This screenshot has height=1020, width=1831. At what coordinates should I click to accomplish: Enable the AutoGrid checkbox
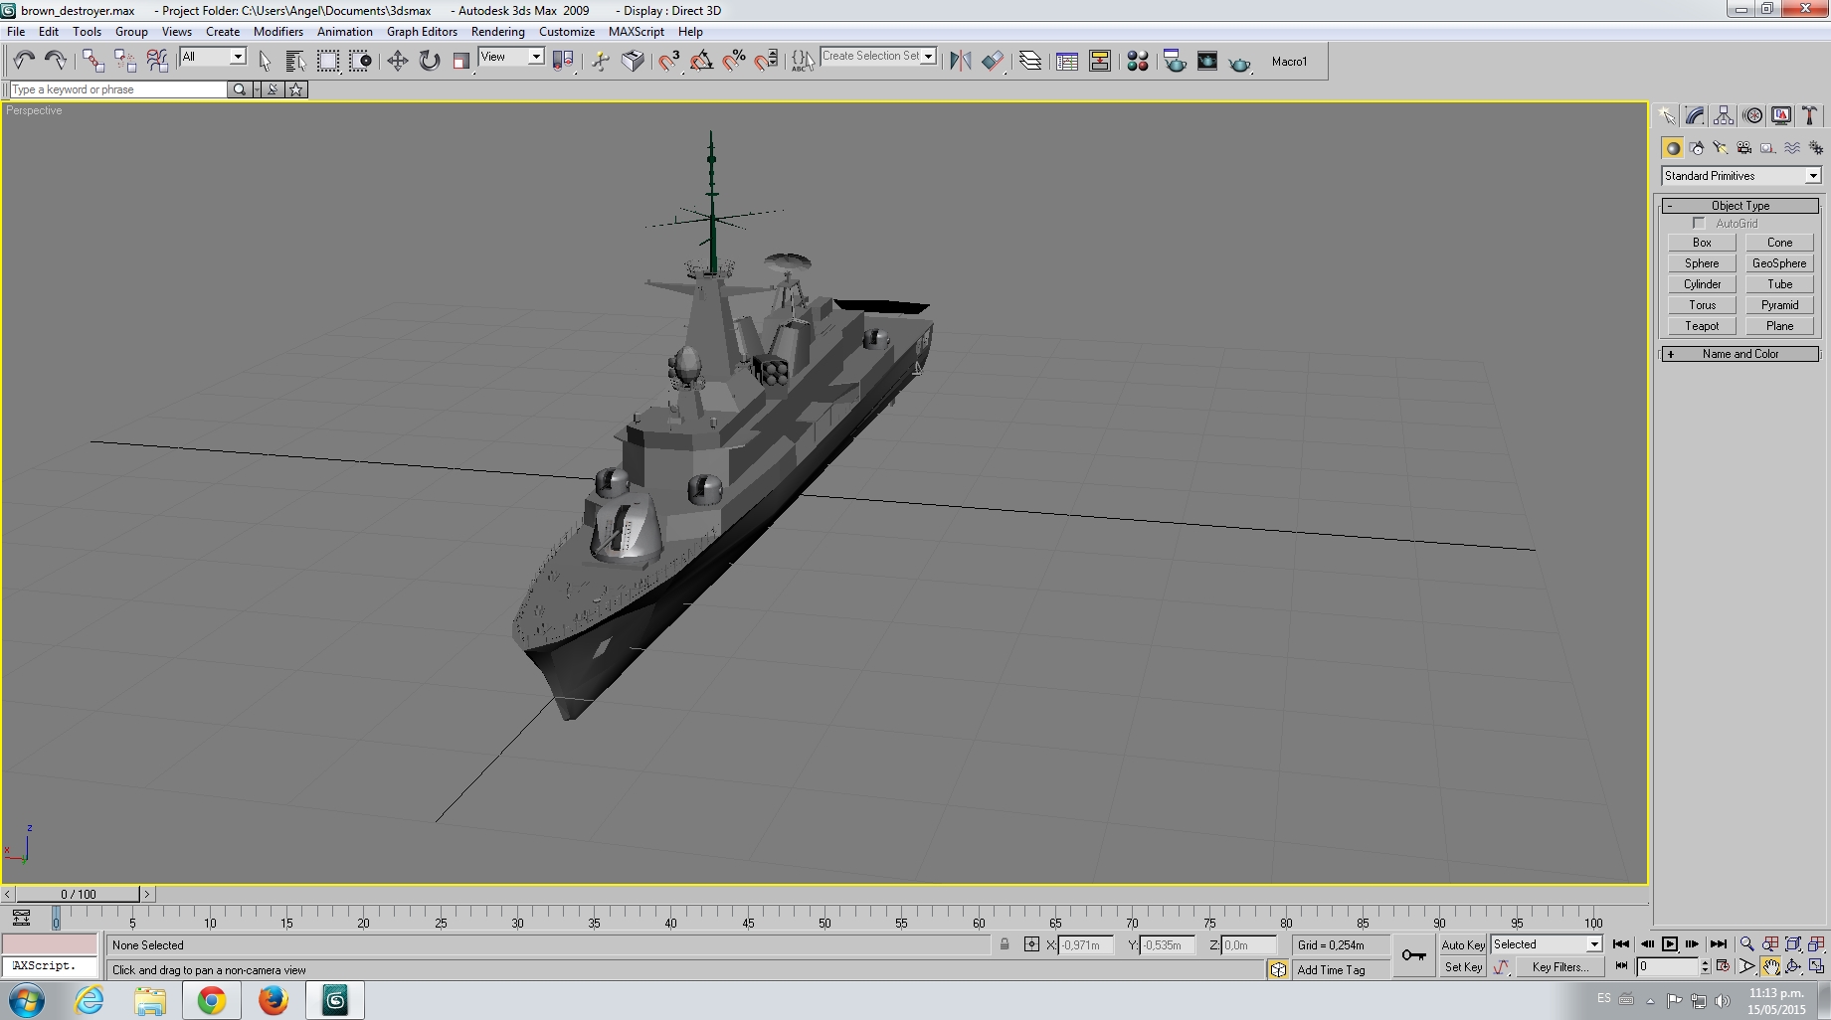pyautogui.click(x=1699, y=224)
